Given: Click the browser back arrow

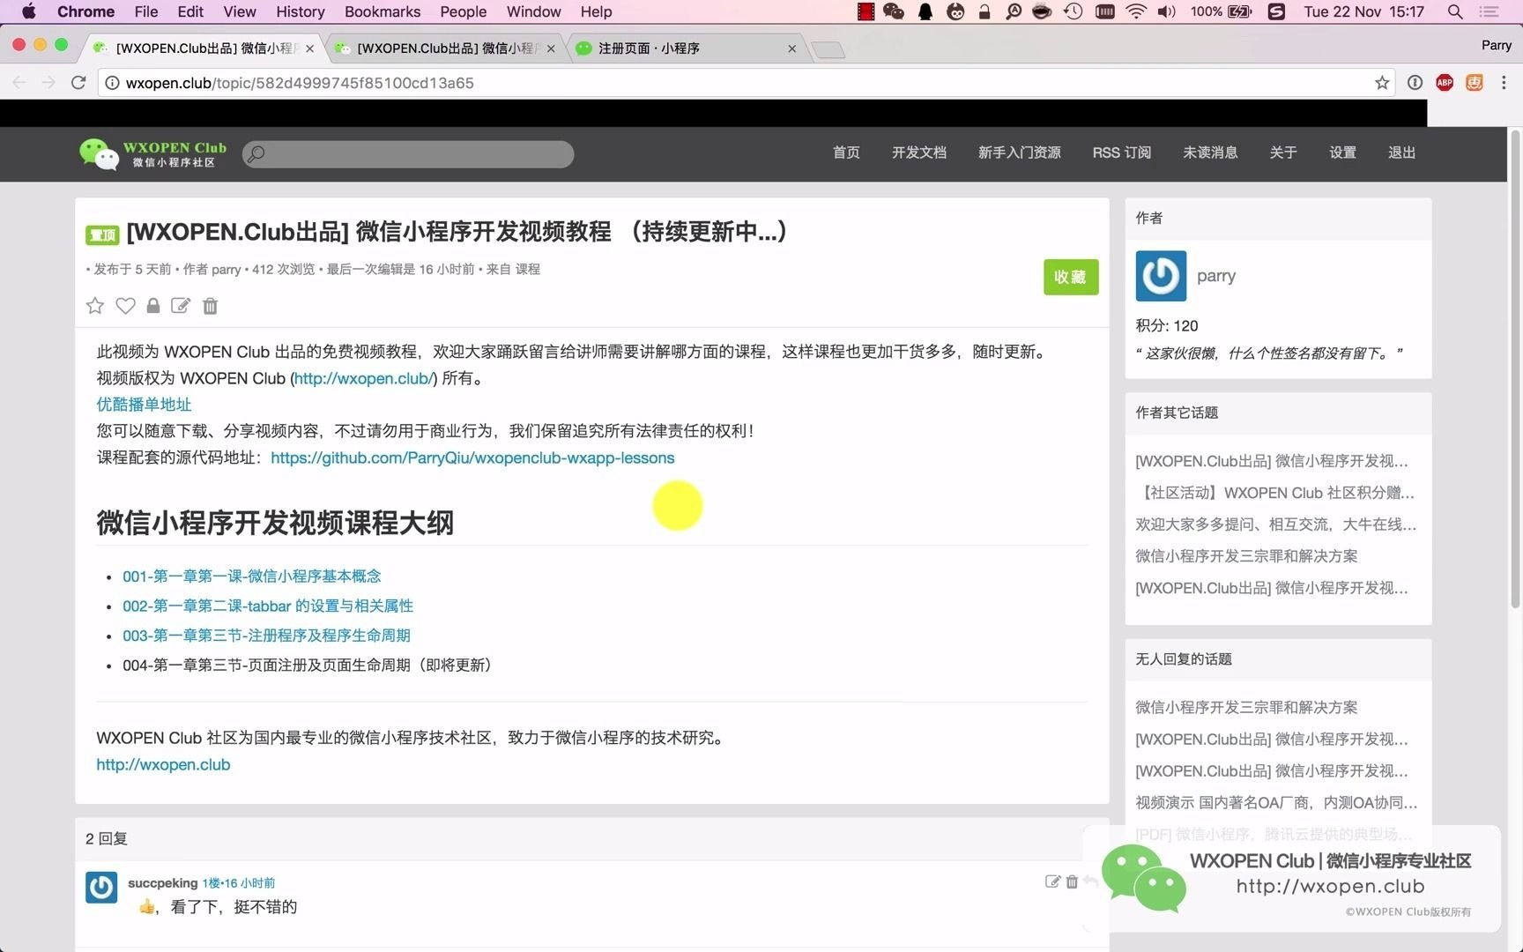Looking at the screenshot, I should 19,82.
